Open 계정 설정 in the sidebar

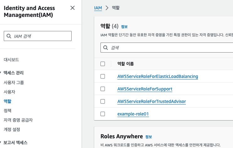click(x=12, y=130)
